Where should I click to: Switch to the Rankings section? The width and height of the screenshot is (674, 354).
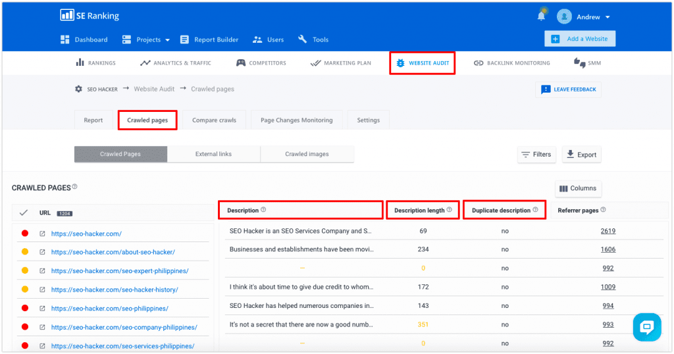point(96,63)
